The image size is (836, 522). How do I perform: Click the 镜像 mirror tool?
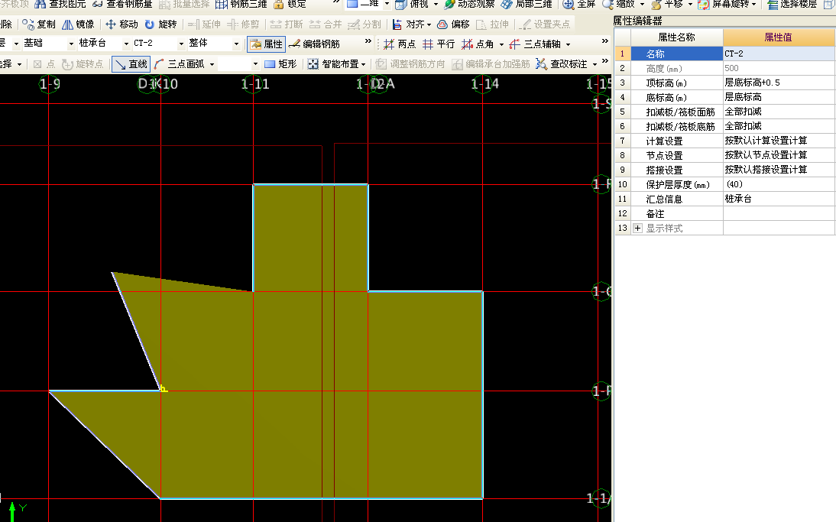pos(78,24)
